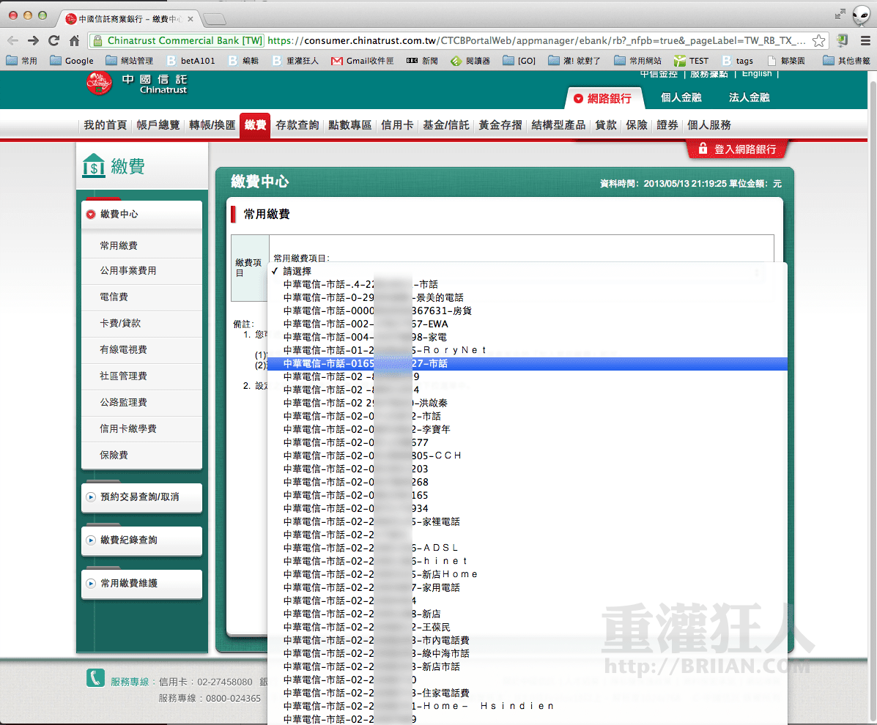Image resolution: width=877 pixels, height=725 pixels.
Task: Toggle fullscreen with window arrows icon
Action: [x=840, y=14]
